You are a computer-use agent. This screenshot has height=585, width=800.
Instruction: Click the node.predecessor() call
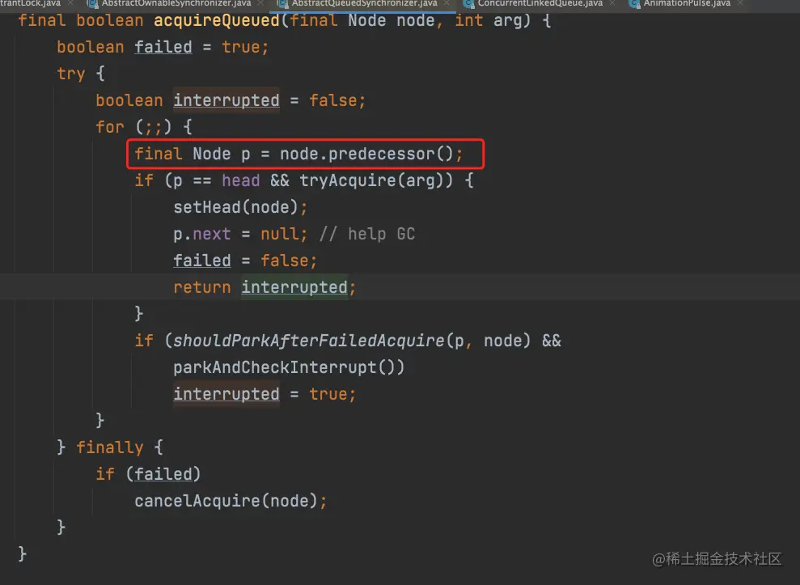click(x=366, y=154)
